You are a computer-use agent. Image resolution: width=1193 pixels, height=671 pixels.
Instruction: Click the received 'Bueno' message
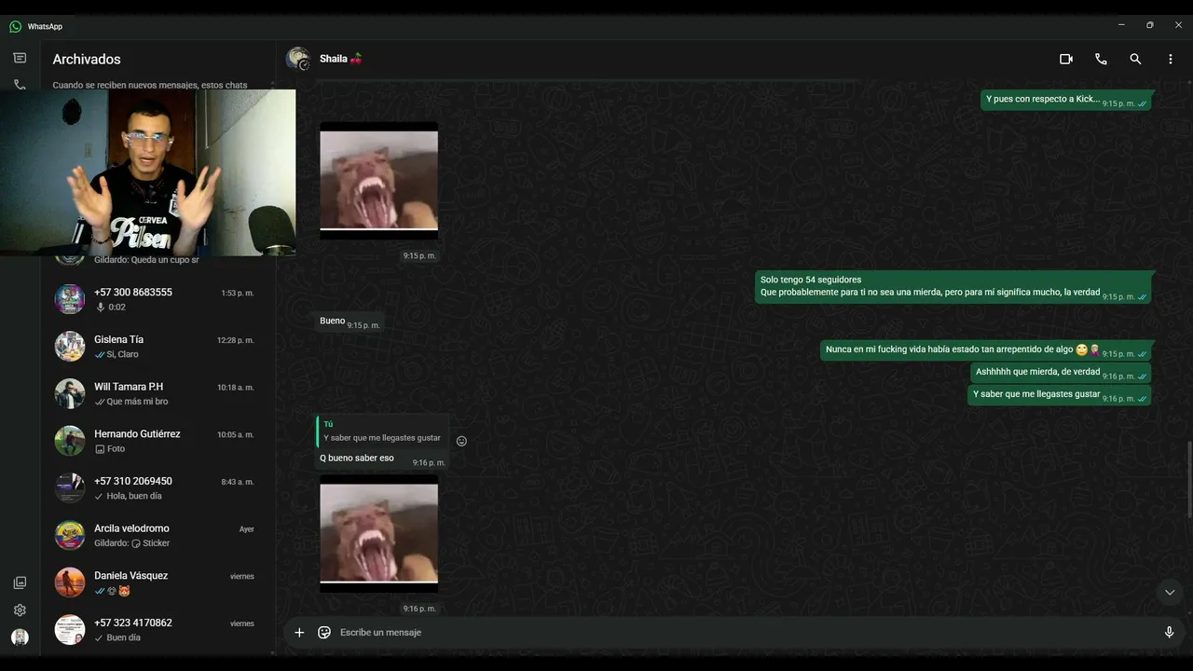tap(350, 322)
